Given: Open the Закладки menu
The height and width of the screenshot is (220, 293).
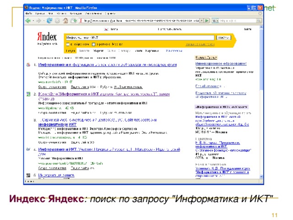Looking at the screenshot, I should (76, 13).
